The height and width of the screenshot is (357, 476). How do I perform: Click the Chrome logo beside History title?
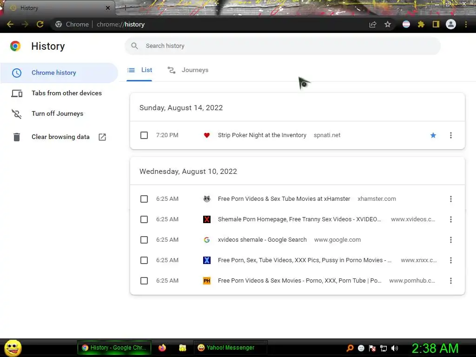pyautogui.click(x=15, y=46)
